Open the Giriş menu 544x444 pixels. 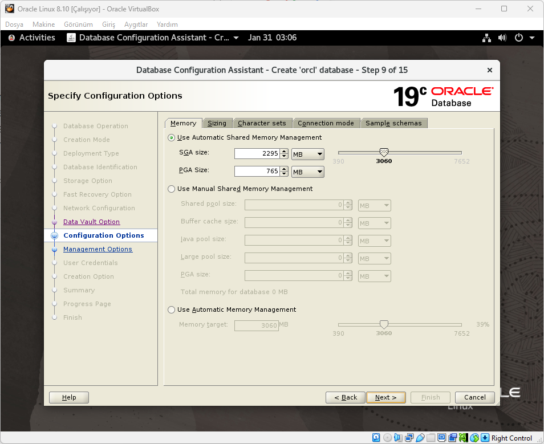(x=108, y=25)
